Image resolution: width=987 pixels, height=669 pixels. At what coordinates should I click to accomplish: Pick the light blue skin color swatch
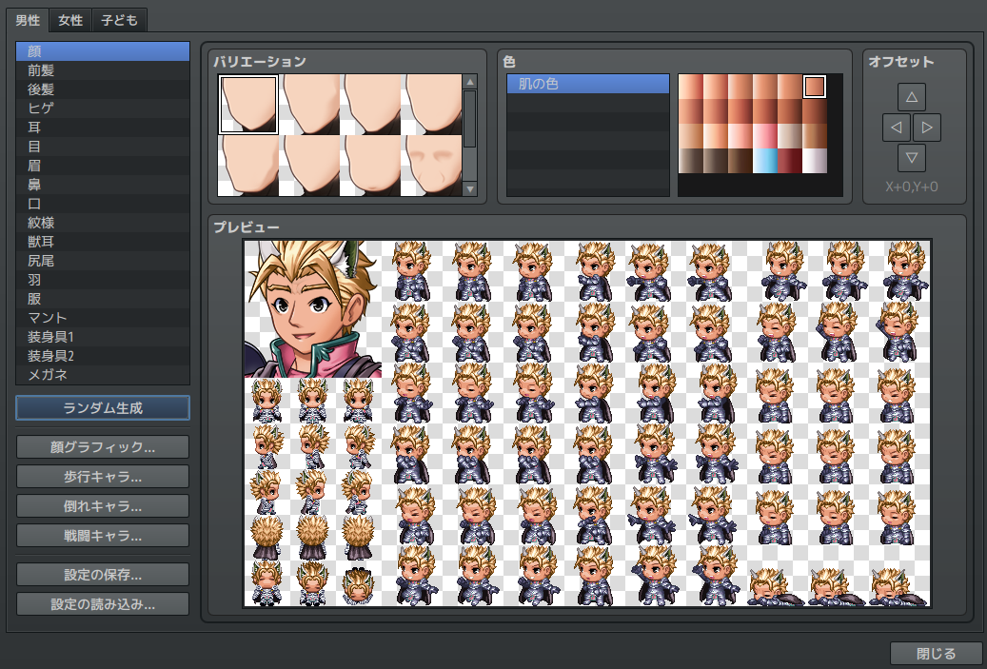(x=765, y=161)
